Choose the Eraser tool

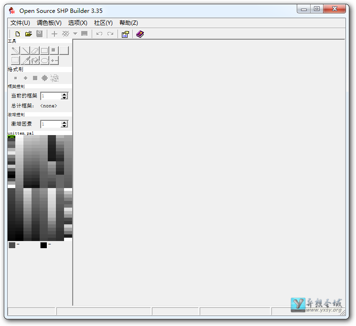(35, 51)
